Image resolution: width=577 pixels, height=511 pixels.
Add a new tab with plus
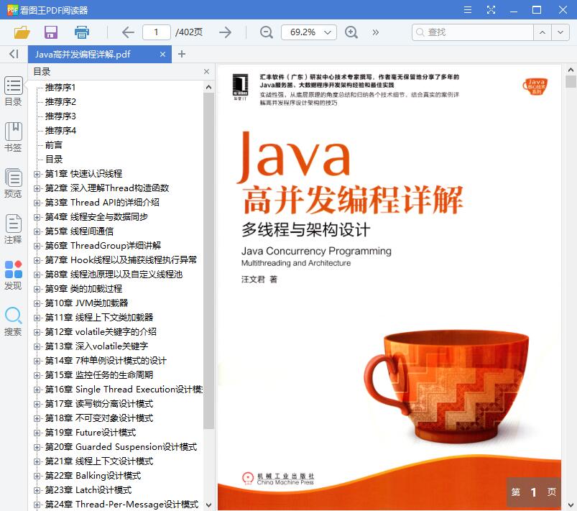(x=181, y=54)
